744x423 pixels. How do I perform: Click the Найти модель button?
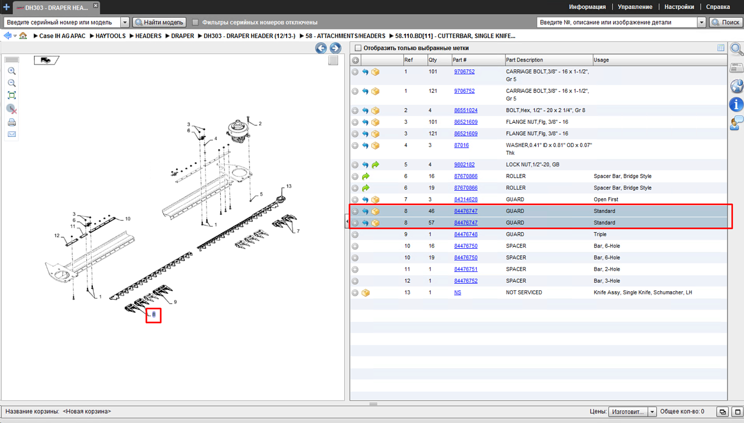pyautogui.click(x=160, y=22)
